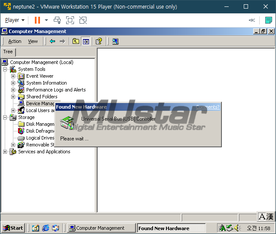This screenshot has height=234, width=276.
Task: Go back with the left arrow
Action: [x=52, y=41]
